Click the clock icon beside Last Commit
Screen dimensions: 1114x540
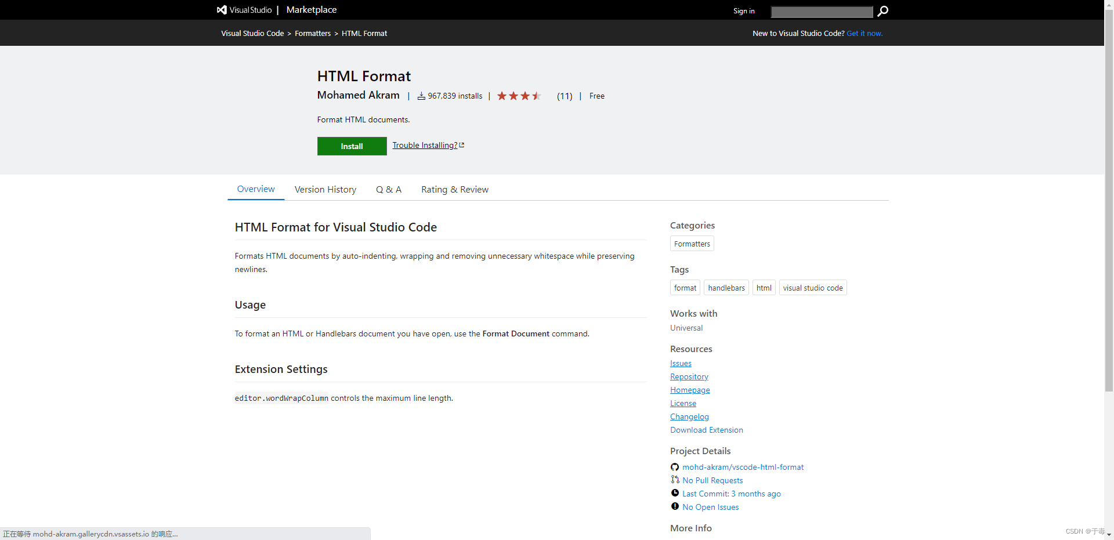click(x=675, y=493)
